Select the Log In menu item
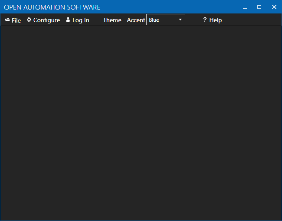The height and width of the screenshot is (221, 282). coord(81,20)
